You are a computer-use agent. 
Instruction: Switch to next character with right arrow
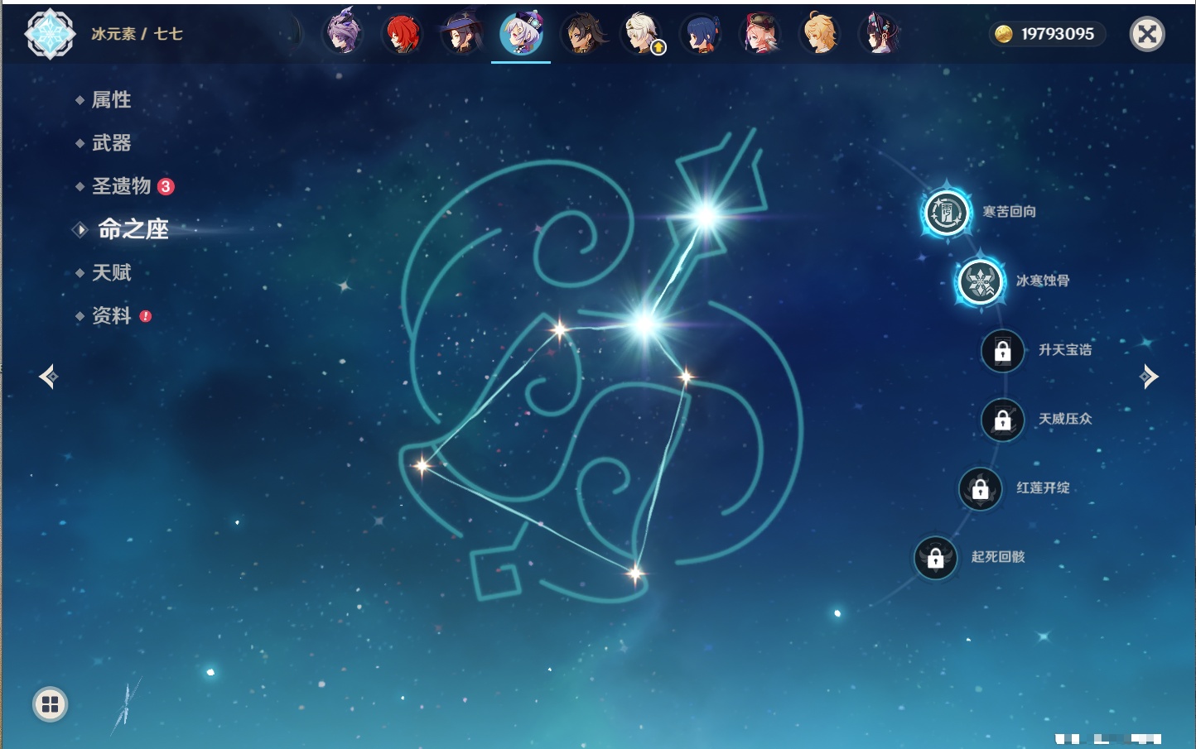click(x=1149, y=377)
